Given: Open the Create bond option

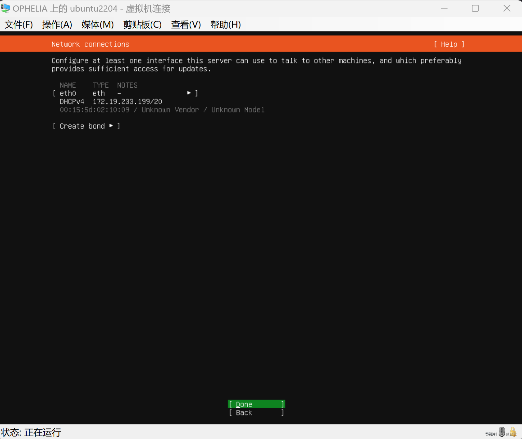Looking at the screenshot, I should [86, 126].
